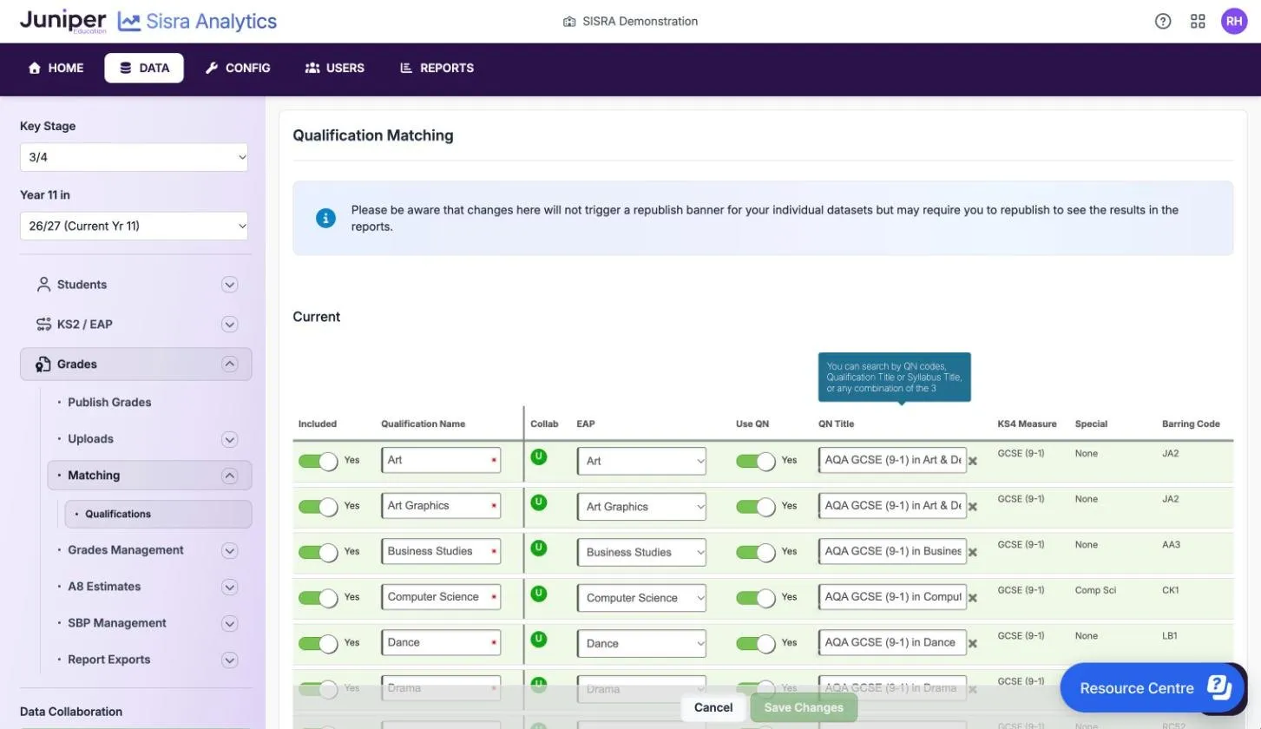1261x729 pixels.
Task: Open the EAP dropdown for Business Studies
Action: (x=641, y=552)
